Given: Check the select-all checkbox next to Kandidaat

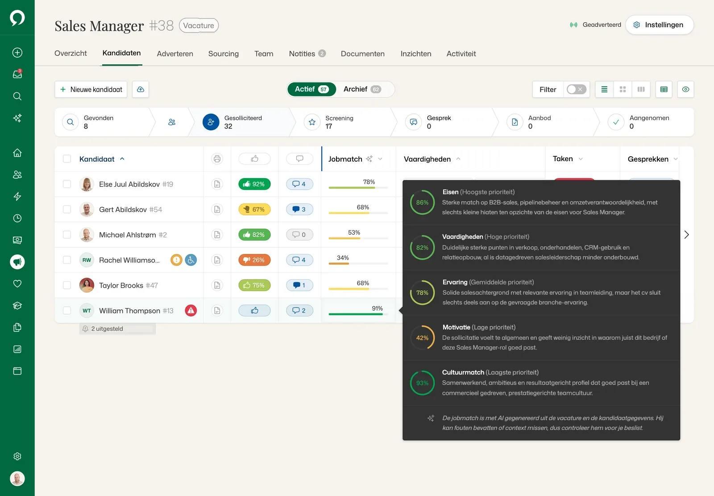Looking at the screenshot, I should click(x=67, y=159).
